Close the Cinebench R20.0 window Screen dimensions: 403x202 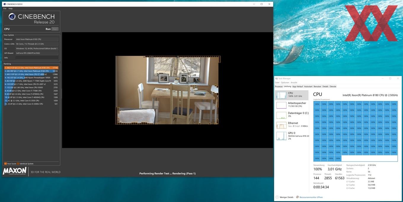[x=269, y=4]
